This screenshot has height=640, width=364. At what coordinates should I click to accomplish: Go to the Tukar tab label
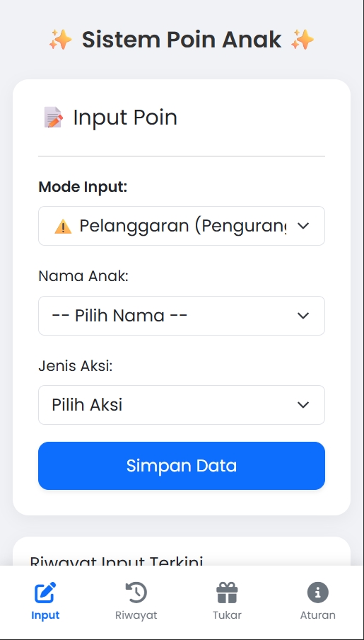click(227, 615)
